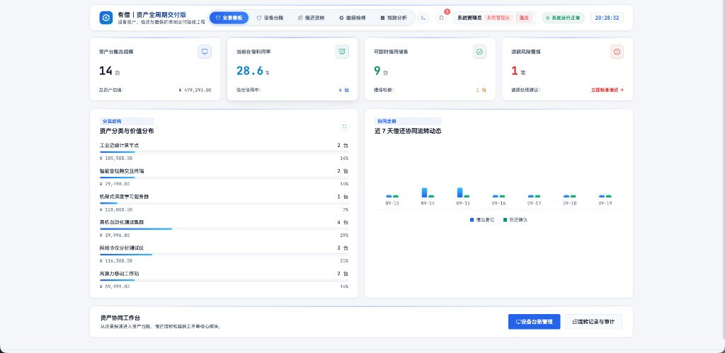This screenshot has height=353, width=725.
Task: Click the 14 台 asset count
Action: coord(109,71)
